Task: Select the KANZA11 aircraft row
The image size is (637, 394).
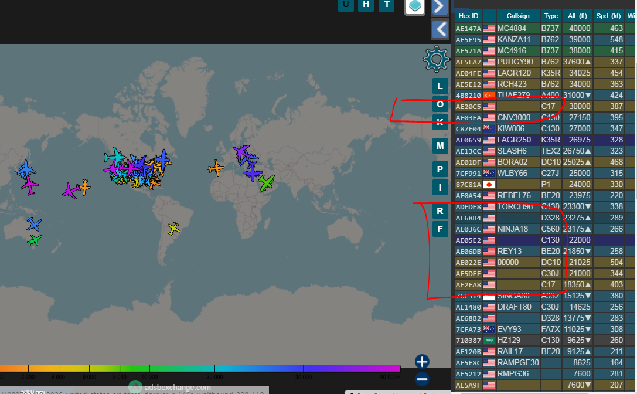Action: [x=544, y=39]
